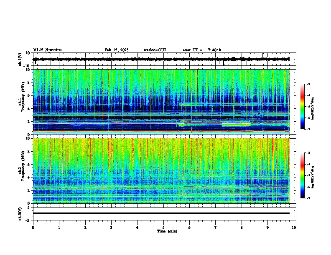Click the ch.2 color bar log(PSD) label
Screen dimensions: 331x255
(313, 177)
